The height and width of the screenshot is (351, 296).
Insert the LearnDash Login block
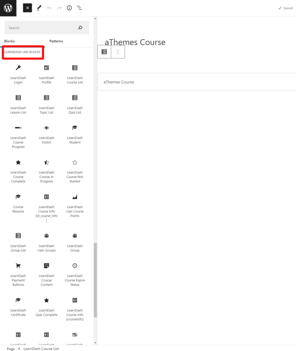tap(18, 75)
